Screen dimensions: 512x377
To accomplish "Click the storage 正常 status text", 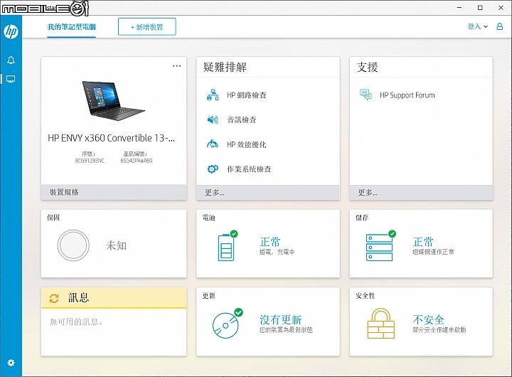I will point(423,242).
